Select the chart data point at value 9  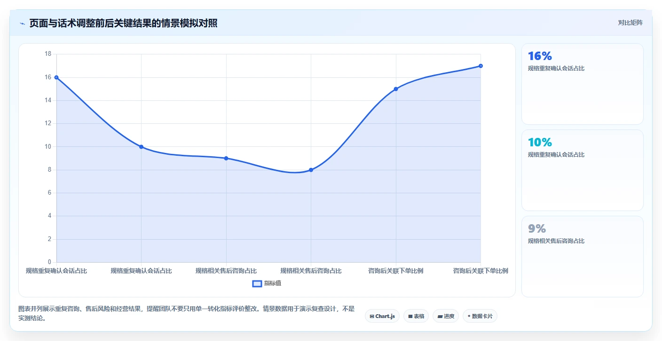tap(226, 158)
